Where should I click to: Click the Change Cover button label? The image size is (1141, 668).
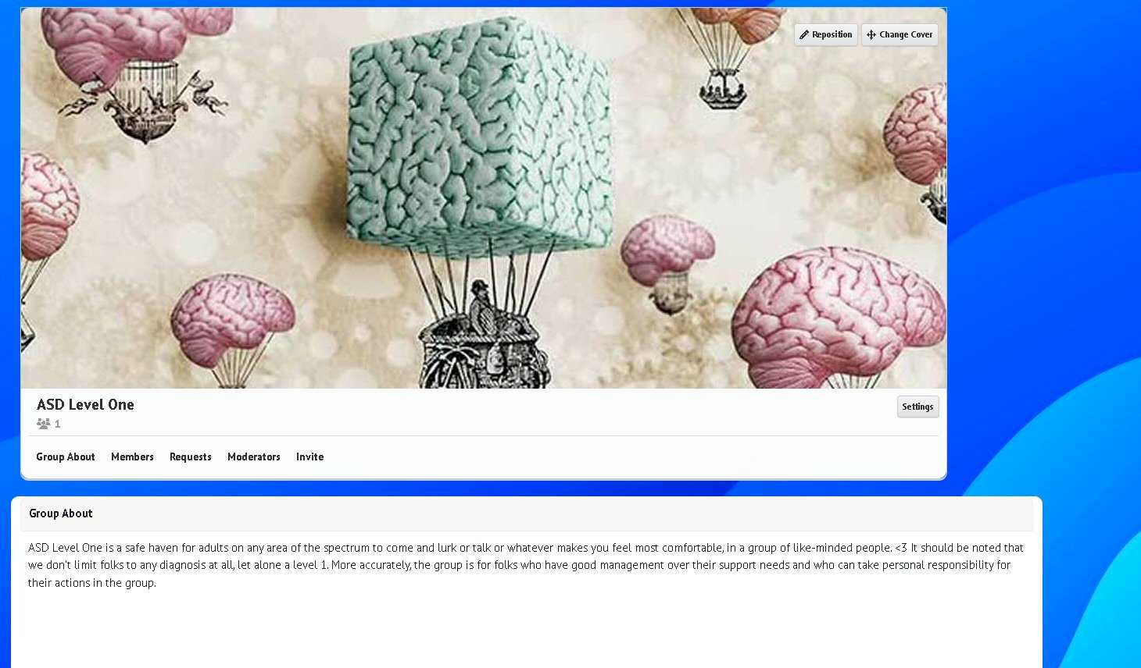(x=906, y=35)
